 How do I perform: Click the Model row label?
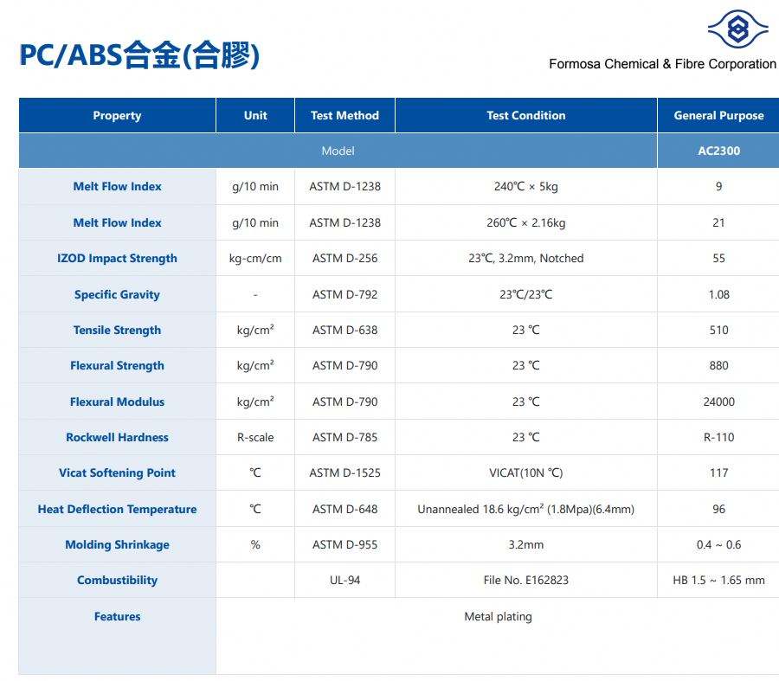click(x=338, y=151)
